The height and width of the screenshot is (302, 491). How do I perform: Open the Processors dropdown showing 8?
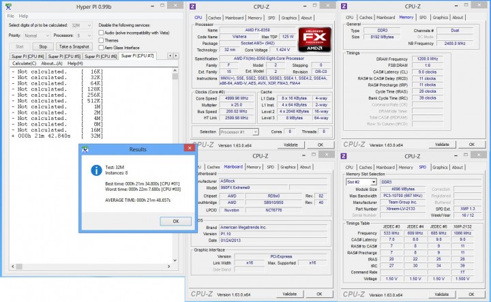[84, 35]
